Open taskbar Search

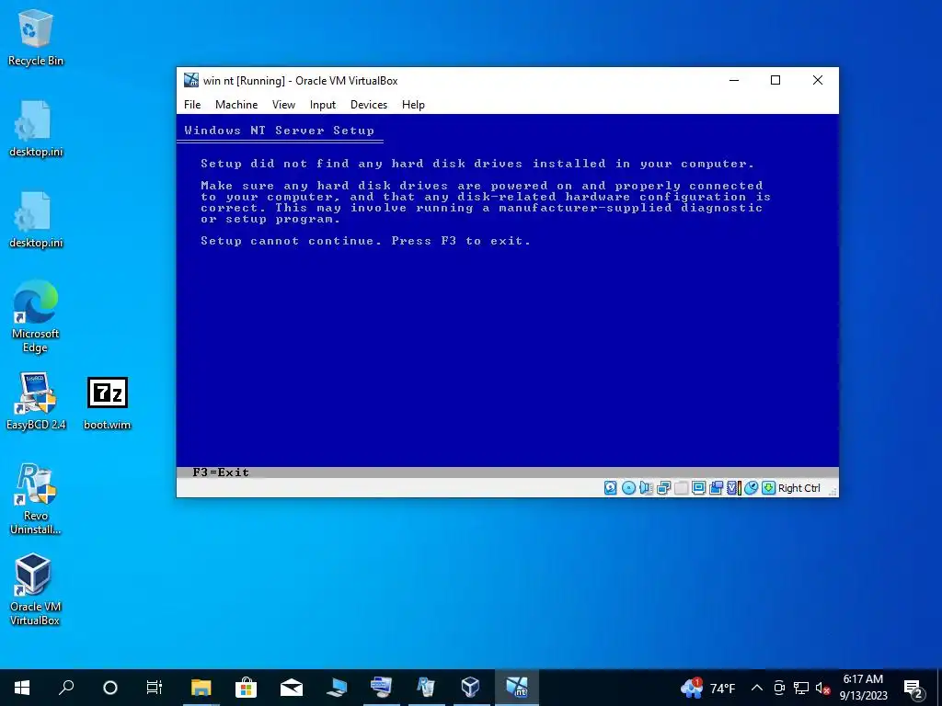(66, 688)
